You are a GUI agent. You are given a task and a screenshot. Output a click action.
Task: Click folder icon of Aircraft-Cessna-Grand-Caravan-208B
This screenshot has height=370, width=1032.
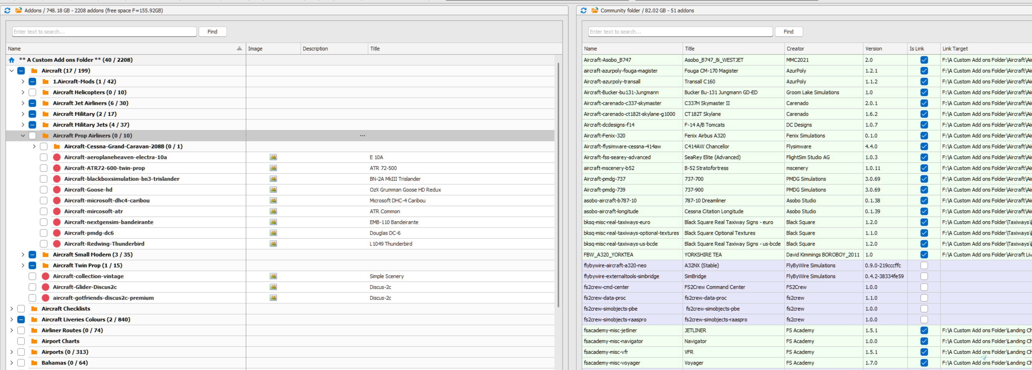(x=57, y=146)
